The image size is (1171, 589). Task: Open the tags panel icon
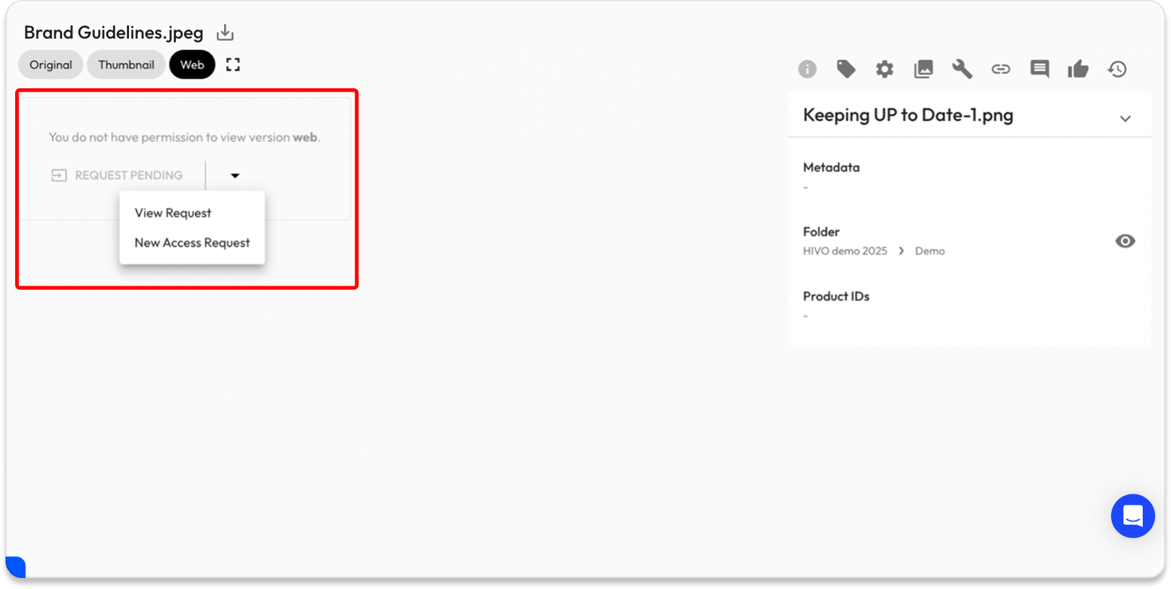[845, 69]
